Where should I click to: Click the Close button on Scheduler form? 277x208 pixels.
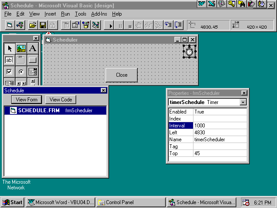[122, 75]
